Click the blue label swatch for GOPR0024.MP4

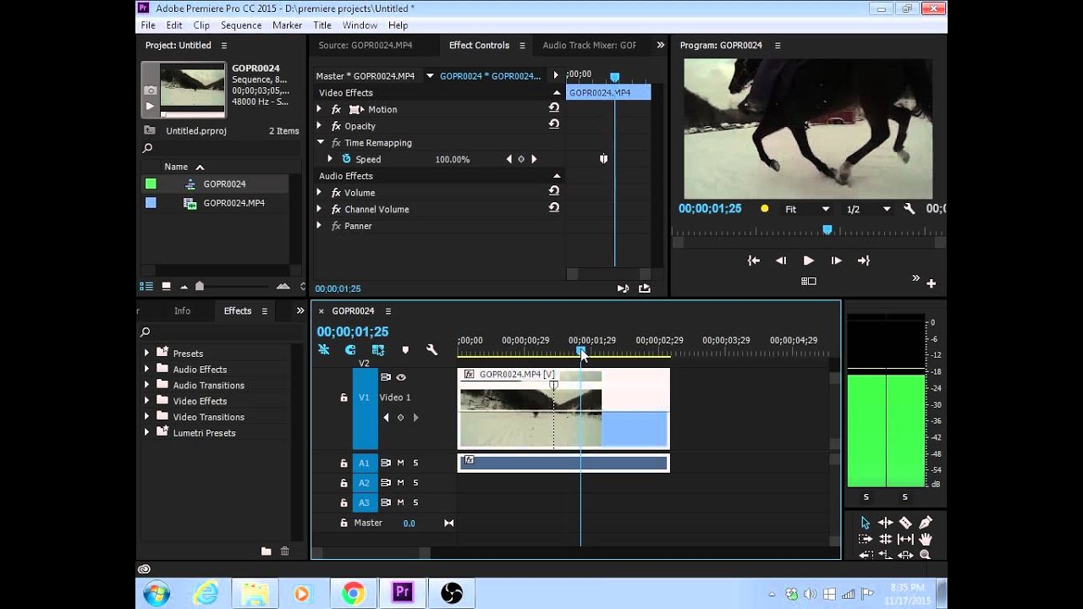(151, 203)
